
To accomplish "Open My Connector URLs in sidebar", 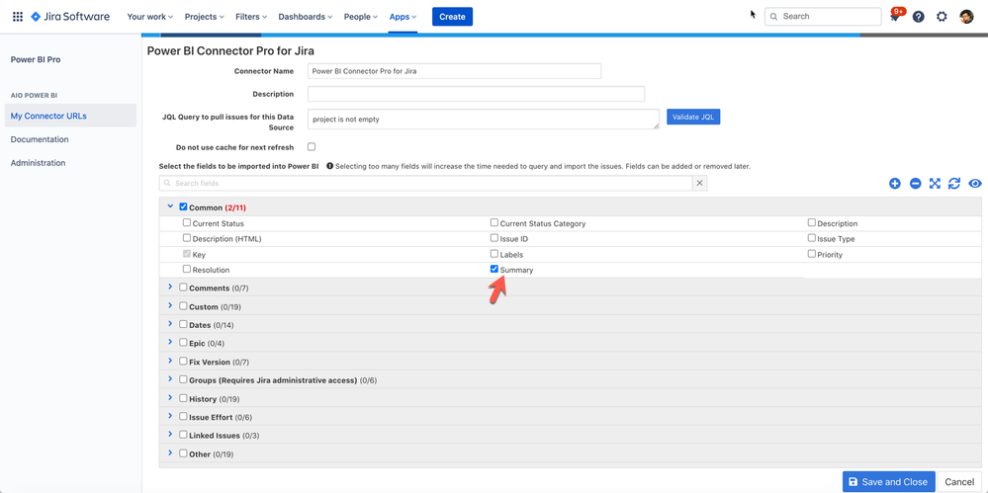I will pos(68,116).
